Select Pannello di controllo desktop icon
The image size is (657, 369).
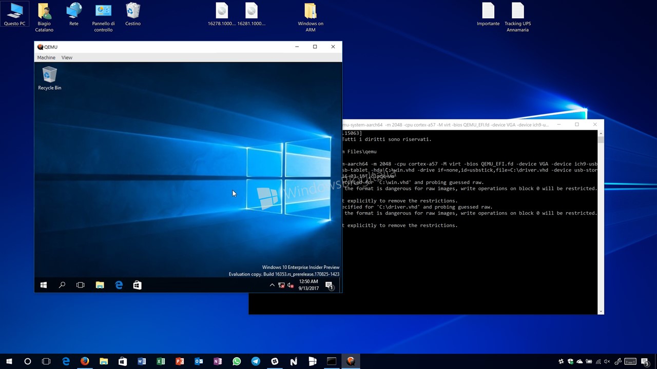point(103,17)
